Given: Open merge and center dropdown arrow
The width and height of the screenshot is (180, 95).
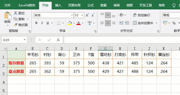Looking at the screenshot, I should pos(156,23).
